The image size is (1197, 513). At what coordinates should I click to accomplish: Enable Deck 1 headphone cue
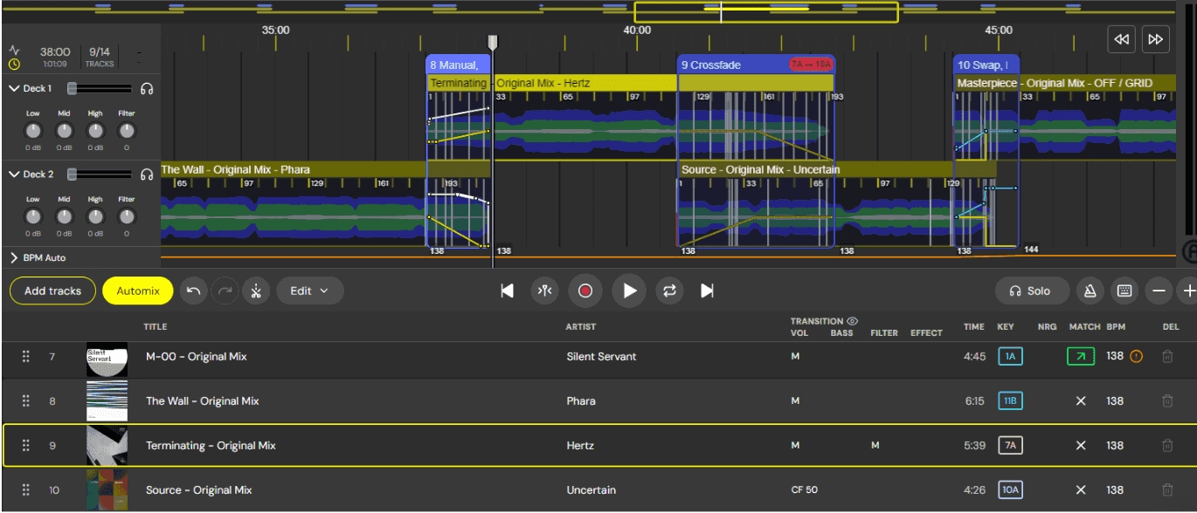[147, 87]
